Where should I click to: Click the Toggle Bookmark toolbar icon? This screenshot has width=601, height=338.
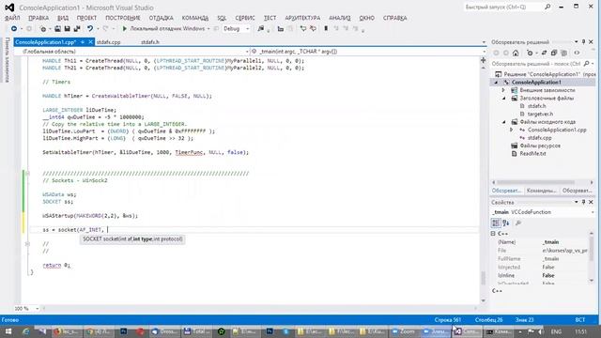[x=326, y=29]
